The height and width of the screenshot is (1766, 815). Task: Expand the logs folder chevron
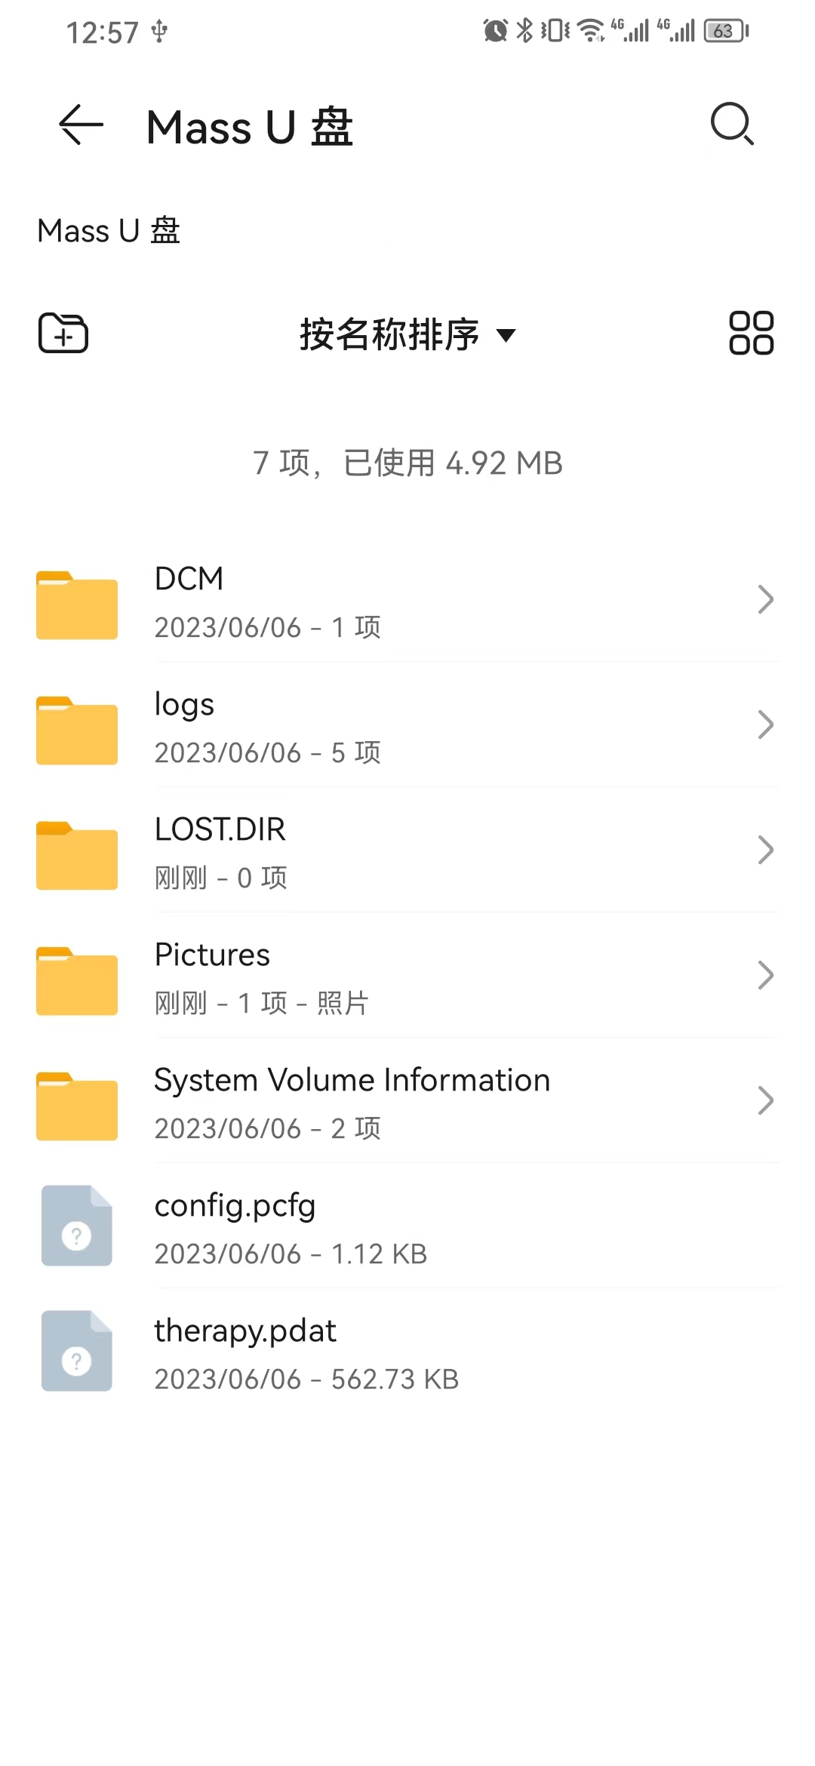pyautogui.click(x=765, y=725)
